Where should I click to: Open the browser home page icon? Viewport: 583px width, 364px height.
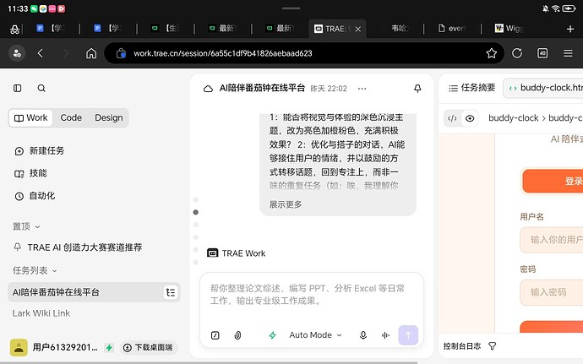coord(91,53)
